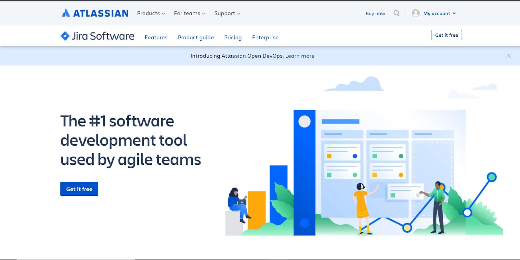This screenshot has width=520, height=260.
Task: Click the Jira Software diamond logo
Action: 65,36
